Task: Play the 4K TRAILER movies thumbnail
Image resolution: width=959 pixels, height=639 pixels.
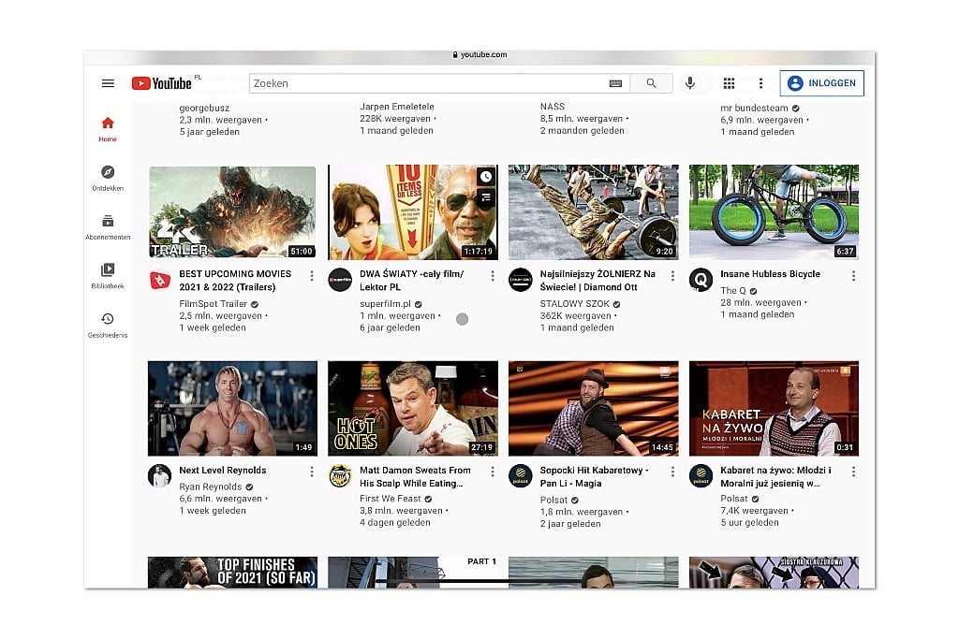Action: (232, 212)
